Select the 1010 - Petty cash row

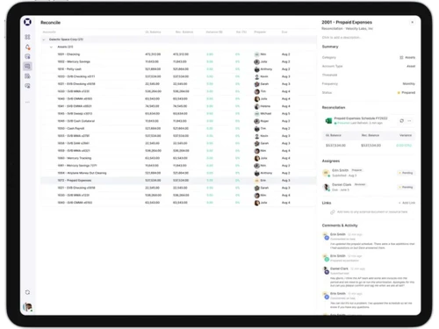178,69
